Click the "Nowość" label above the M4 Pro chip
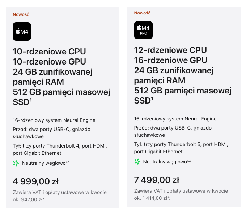The image size is (246, 215). pos(142,13)
